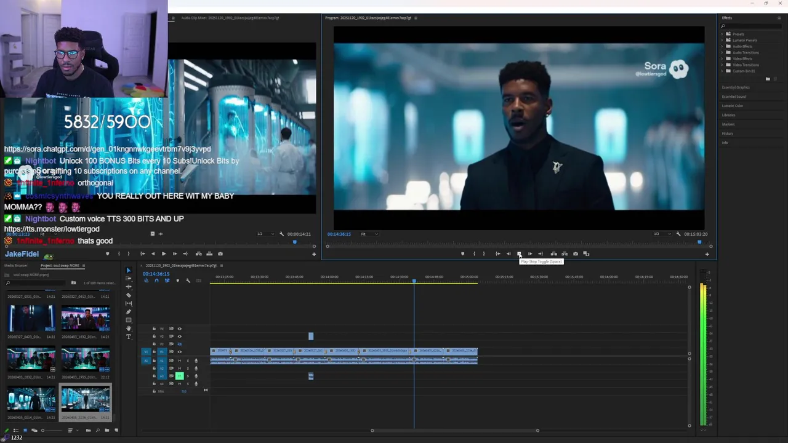Click timeline playhead marker on time ruler
The image size is (788, 443).
(414, 281)
